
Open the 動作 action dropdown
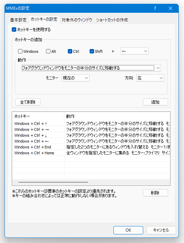pyautogui.click(x=91, y=68)
